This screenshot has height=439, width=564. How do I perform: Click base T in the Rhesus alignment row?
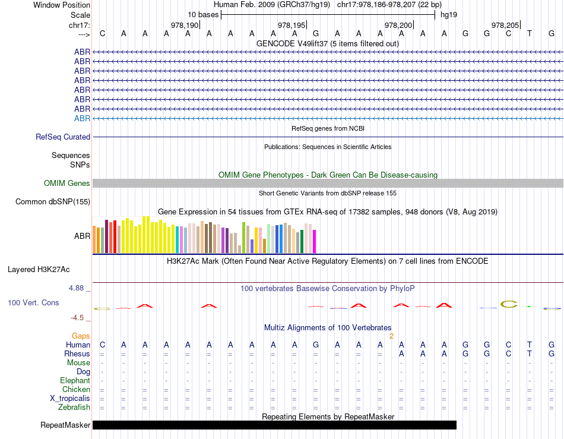530,354
